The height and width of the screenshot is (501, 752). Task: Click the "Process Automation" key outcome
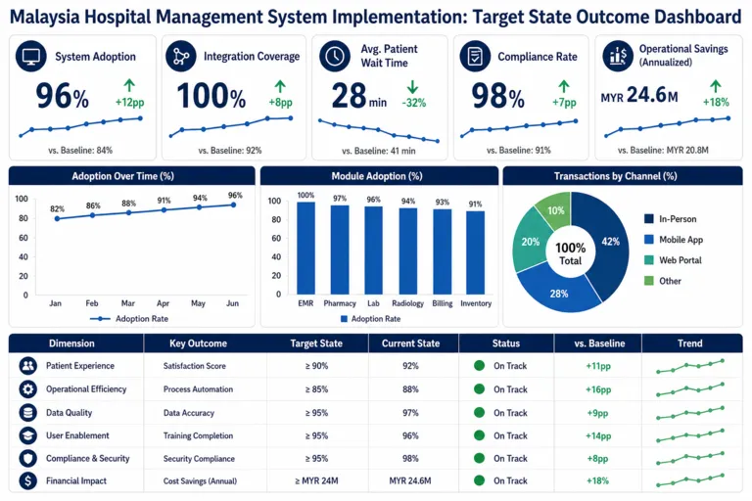pyautogui.click(x=198, y=389)
